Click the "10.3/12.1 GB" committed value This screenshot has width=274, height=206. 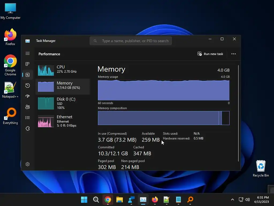tap(113, 153)
